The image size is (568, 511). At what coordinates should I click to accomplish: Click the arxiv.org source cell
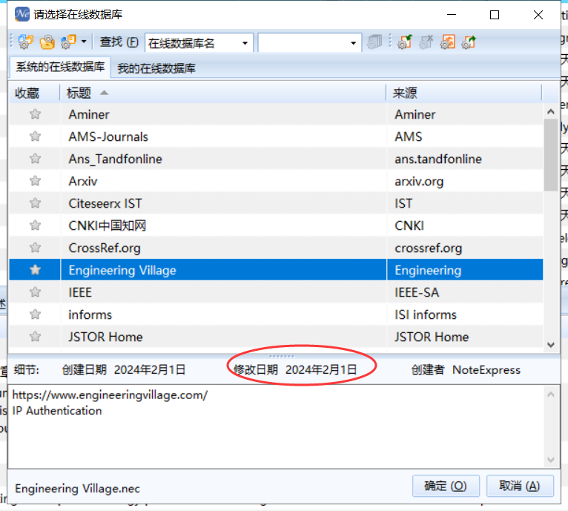(x=465, y=181)
